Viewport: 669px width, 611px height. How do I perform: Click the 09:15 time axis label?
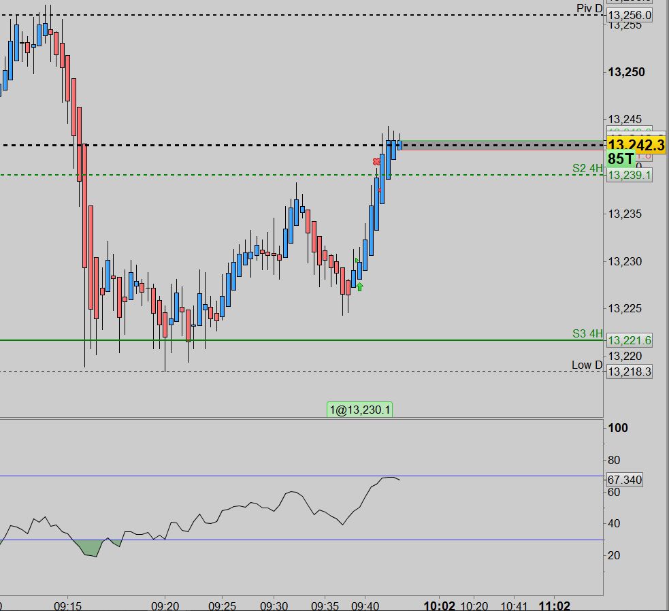coord(67,606)
